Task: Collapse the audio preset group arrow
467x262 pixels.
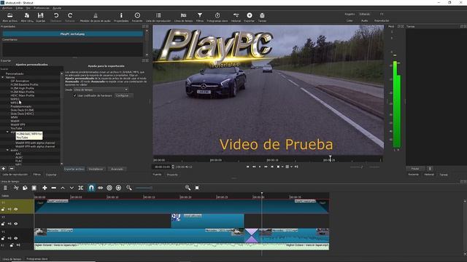Action: 8,150
